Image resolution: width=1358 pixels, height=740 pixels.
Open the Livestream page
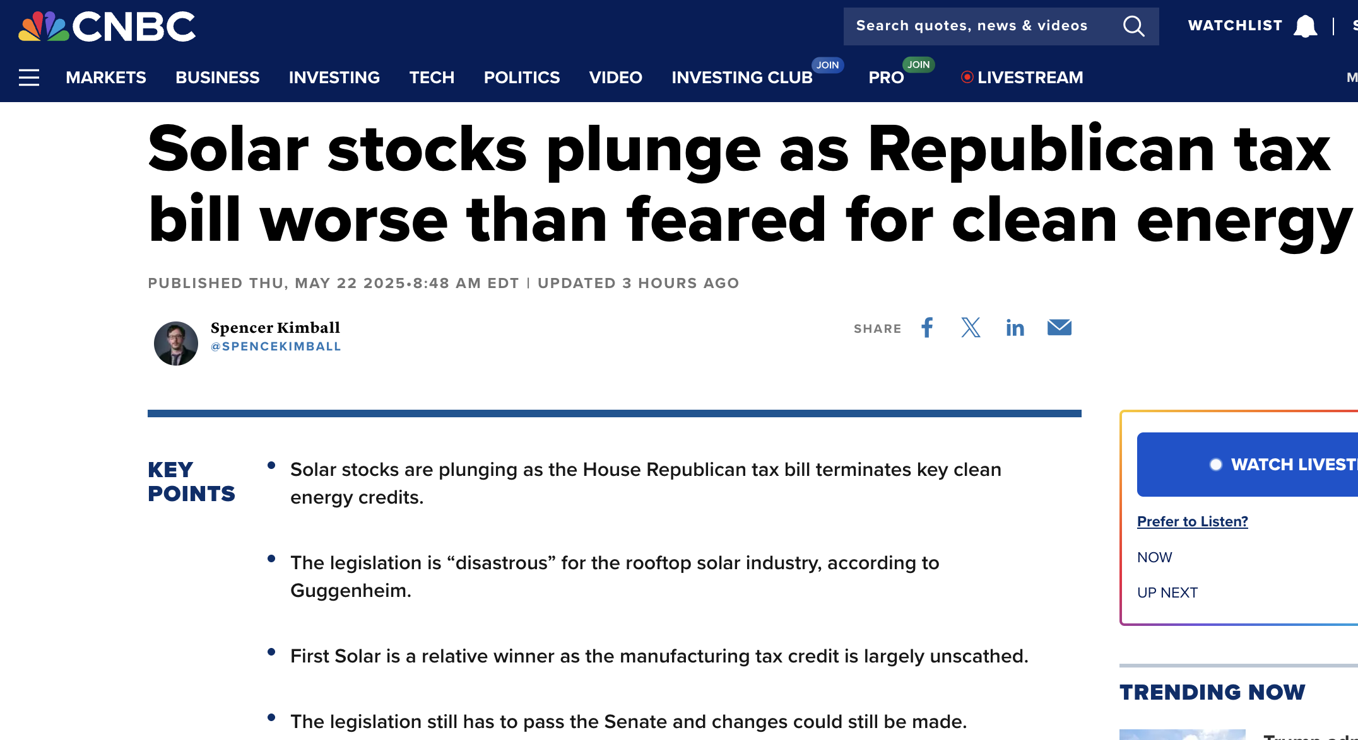point(1022,78)
